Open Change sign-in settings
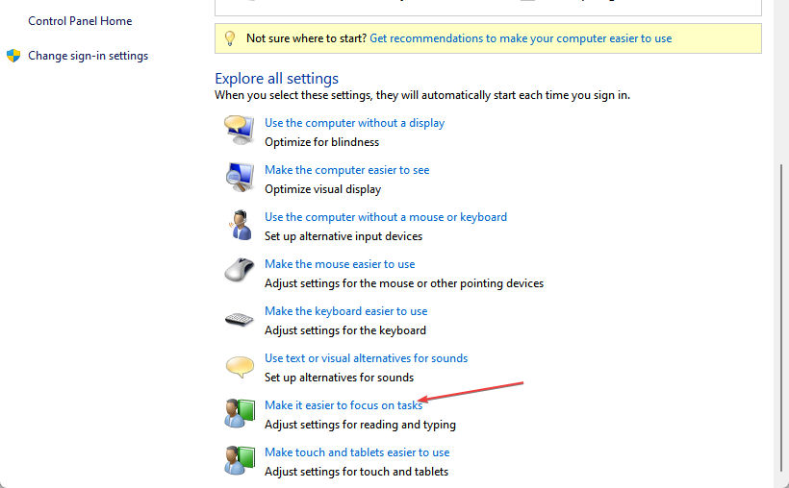 [88, 56]
